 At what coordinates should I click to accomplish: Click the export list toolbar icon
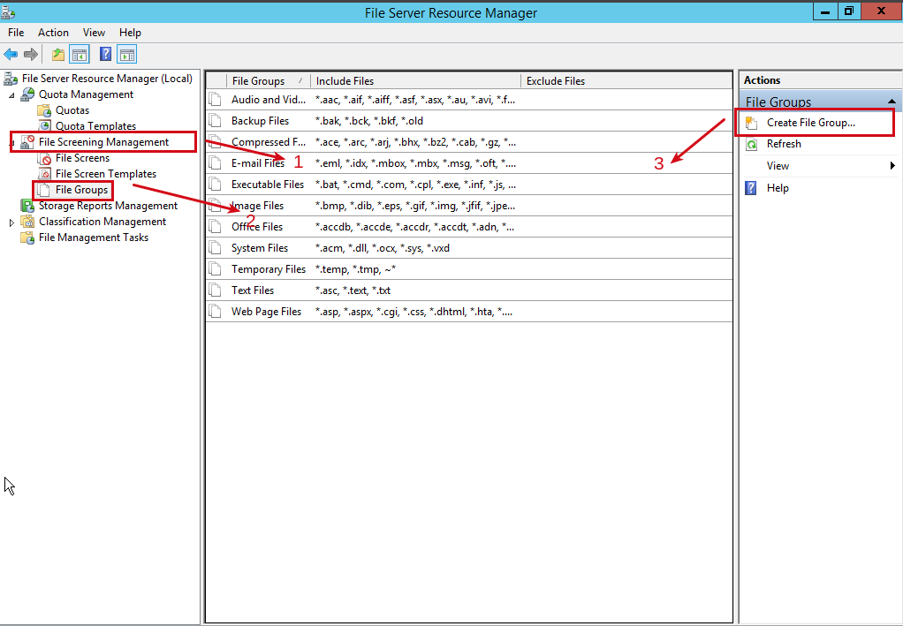[x=57, y=54]
